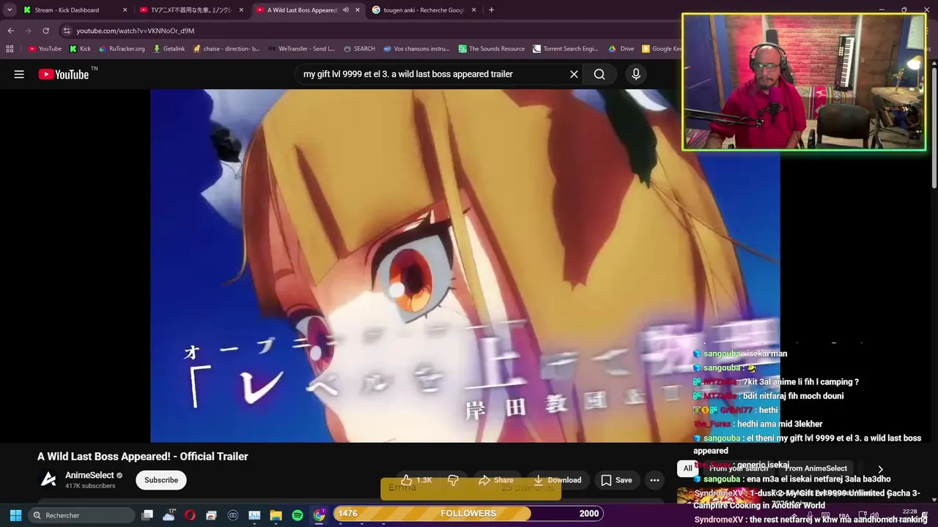The height and width of the screenshot is (527, 938).
Task: Select the All filter chip
Action: pos(687,468)
